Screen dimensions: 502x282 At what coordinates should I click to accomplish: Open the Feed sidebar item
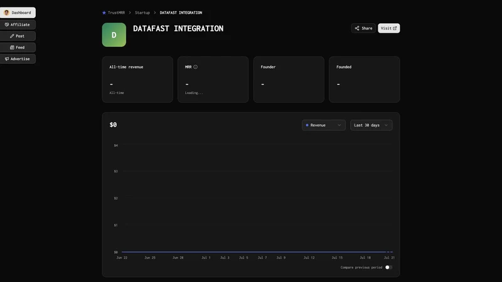(x=18, y=48)
